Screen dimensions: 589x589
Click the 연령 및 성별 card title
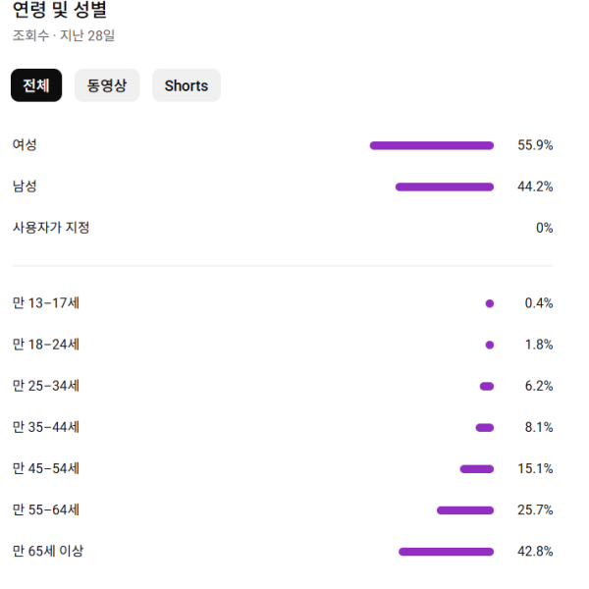click(61, 12)
